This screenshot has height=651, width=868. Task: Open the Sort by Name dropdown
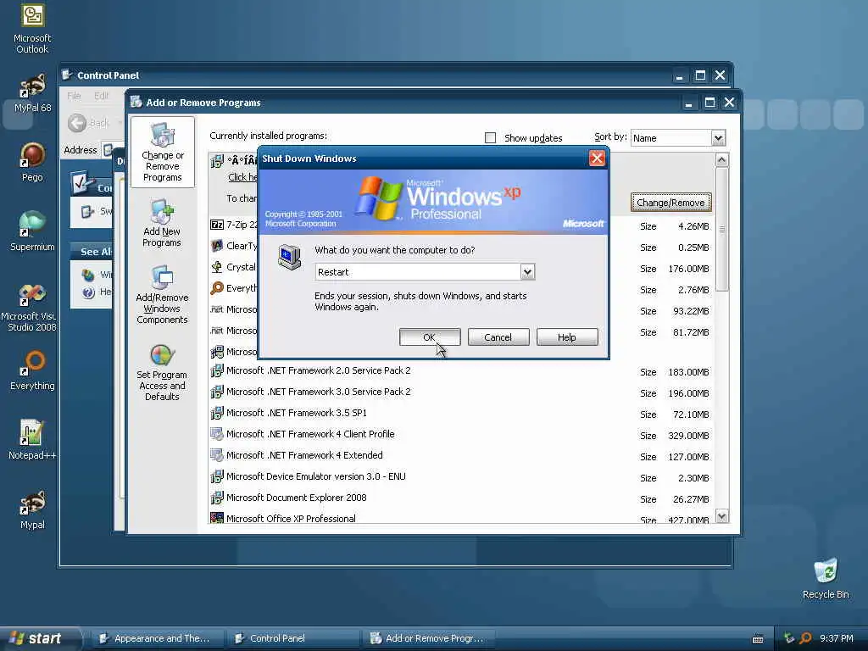717,138
